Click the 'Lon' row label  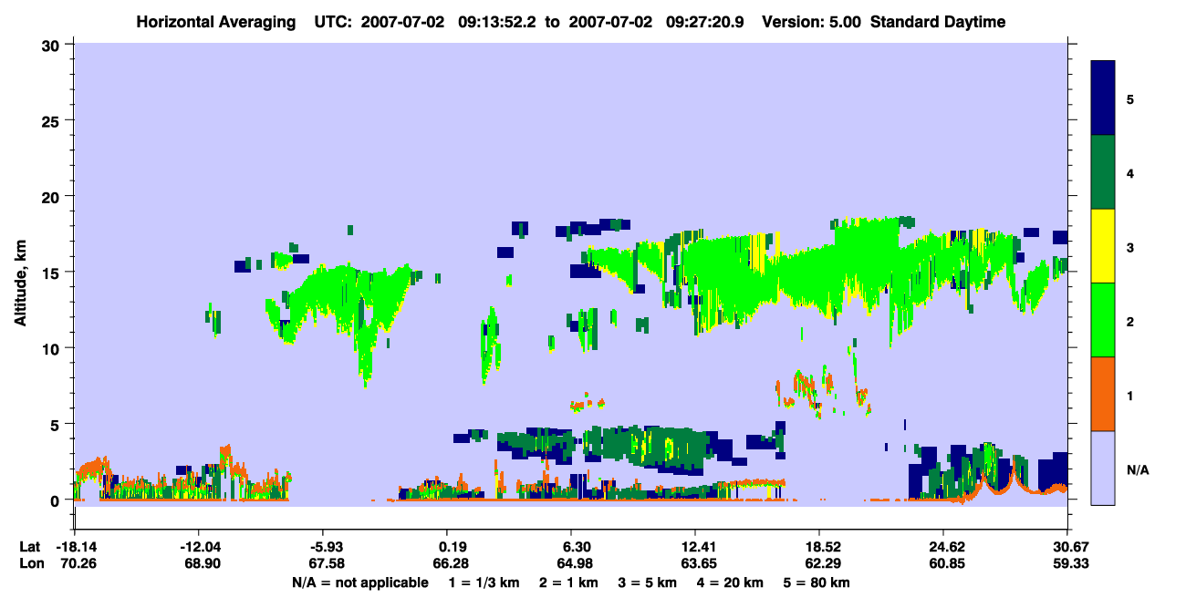pos(31,564)
